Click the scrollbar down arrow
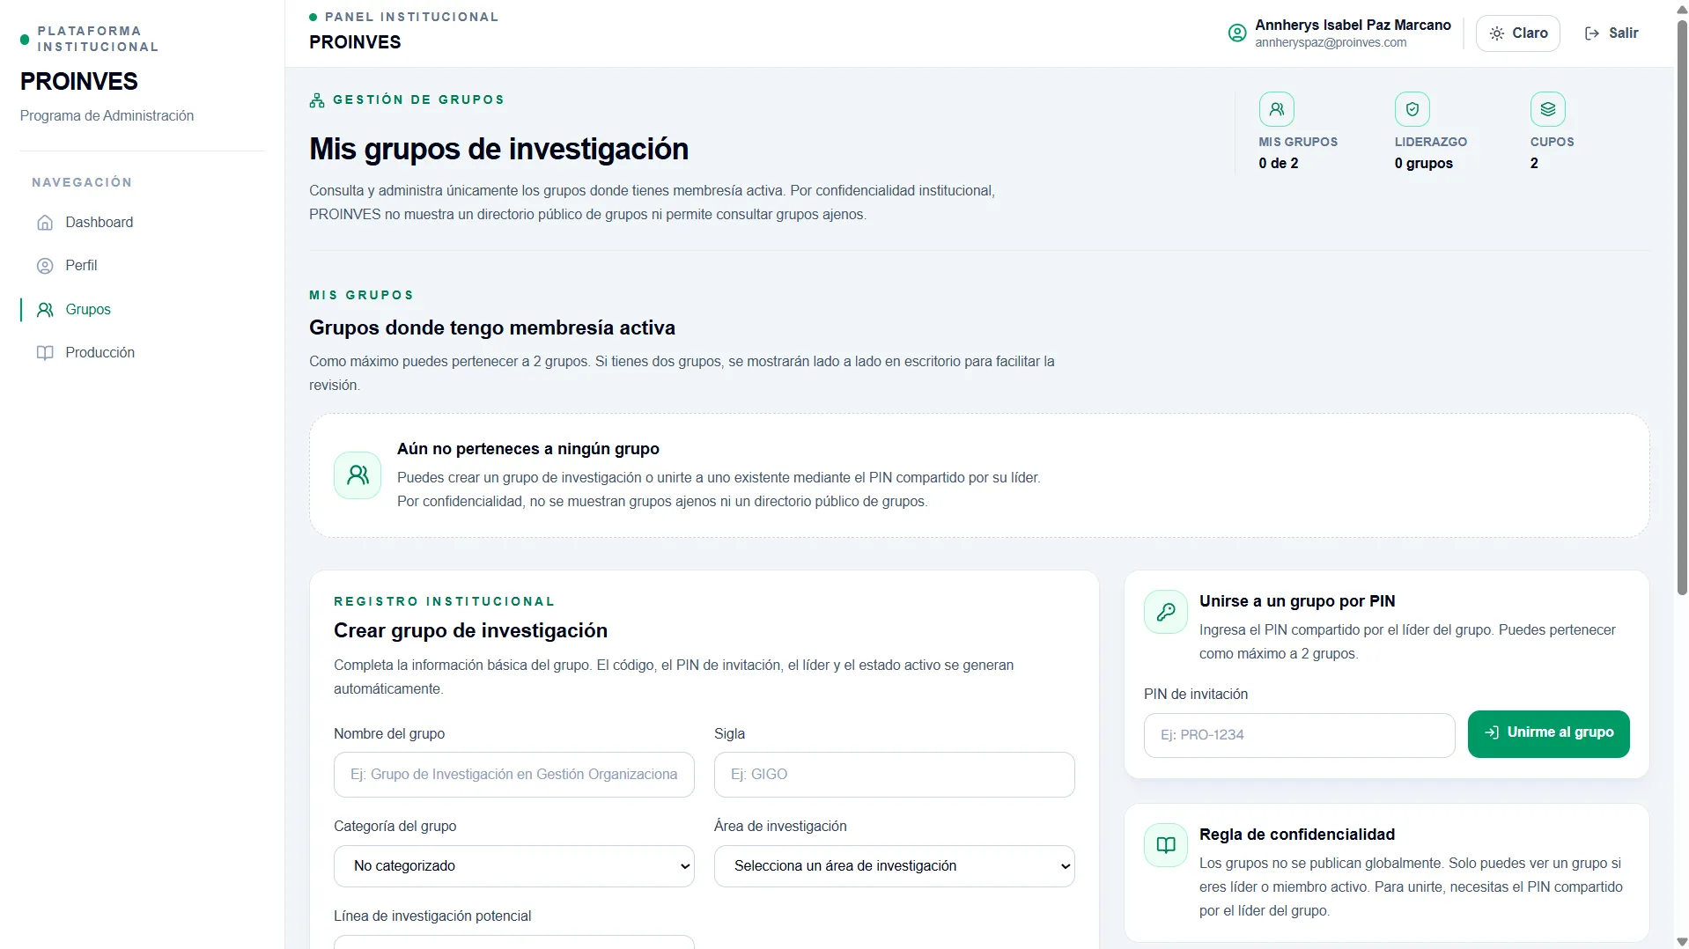Image resolution: width=1689 pixels, height=949 pixels. pos(1682,941)
